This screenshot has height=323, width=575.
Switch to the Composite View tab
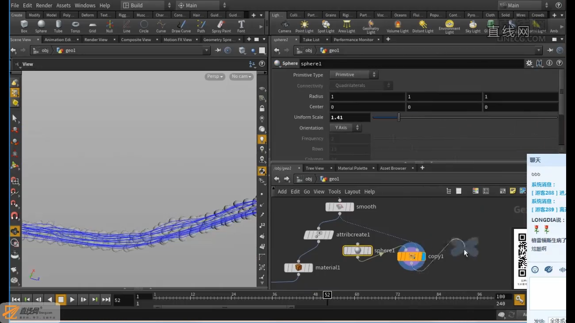point(136,40)
